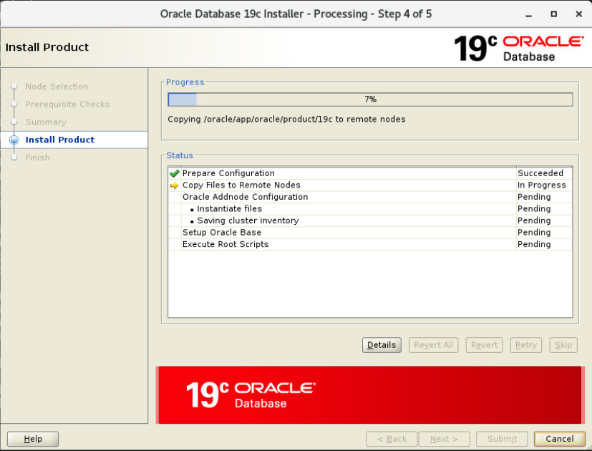Click the Back navigation button
592x451 pixels.
[392, 439]
